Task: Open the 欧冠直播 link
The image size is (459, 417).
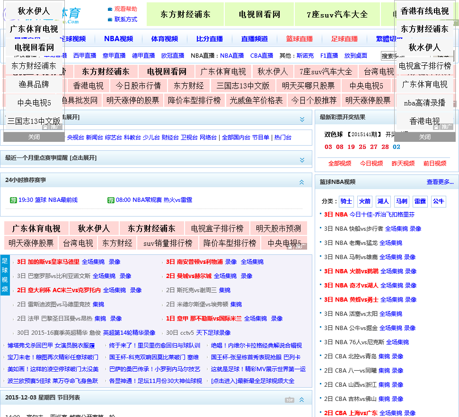Action: click(173, 56)
